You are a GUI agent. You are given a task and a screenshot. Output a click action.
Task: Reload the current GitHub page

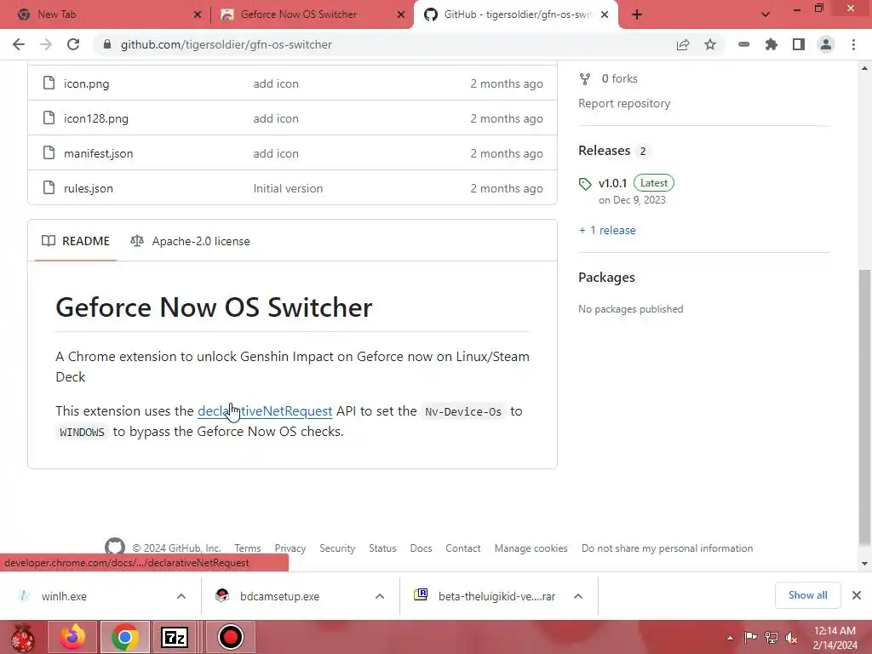click(x=73, y=44)
